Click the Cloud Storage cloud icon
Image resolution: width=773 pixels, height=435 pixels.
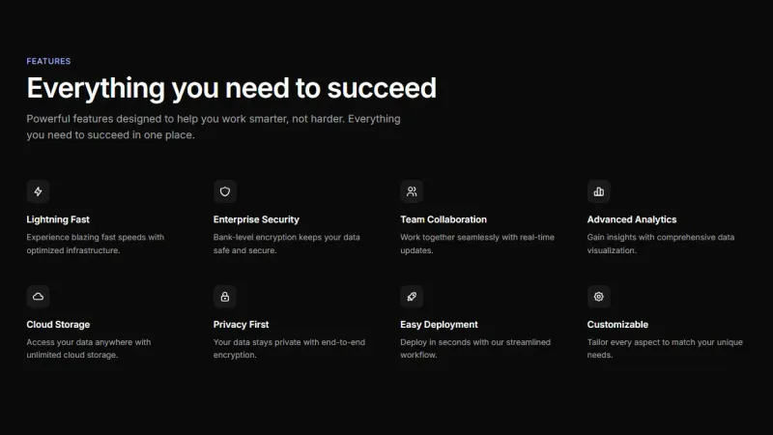(38, 297)
